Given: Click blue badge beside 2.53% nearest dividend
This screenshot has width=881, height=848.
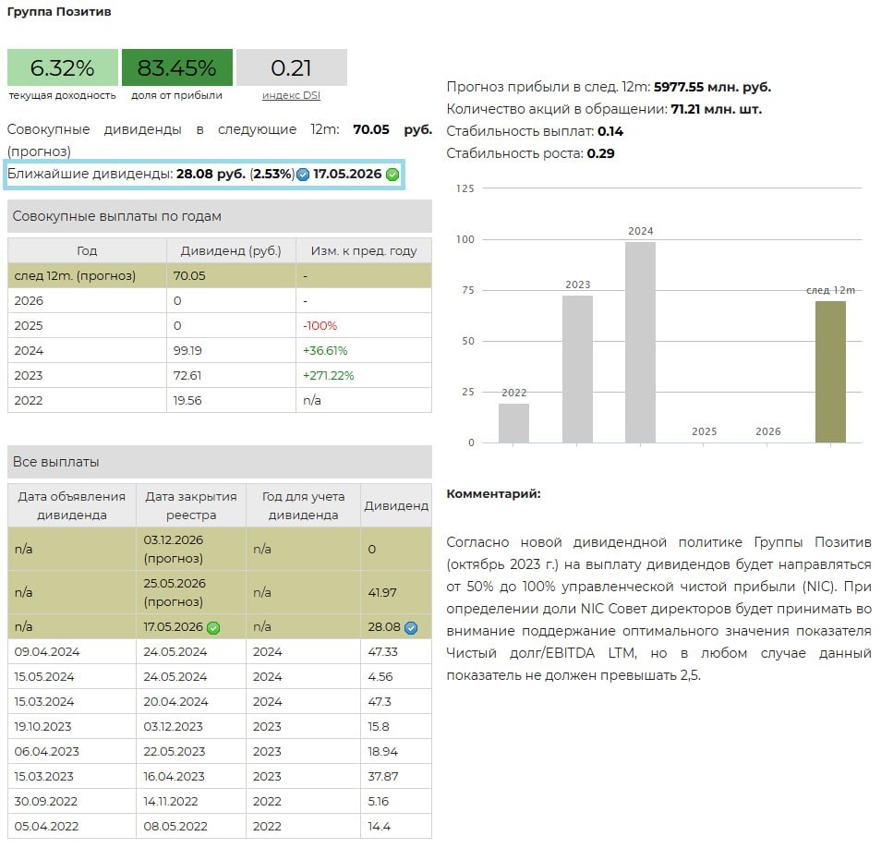Looking at the screenshot, I should pyautogui.click(x=303, y=175).
